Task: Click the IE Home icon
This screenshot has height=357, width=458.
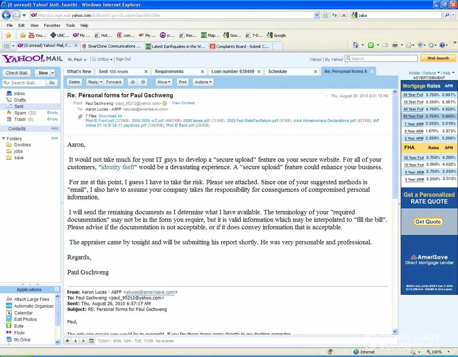Action: (x=355, y=45)
